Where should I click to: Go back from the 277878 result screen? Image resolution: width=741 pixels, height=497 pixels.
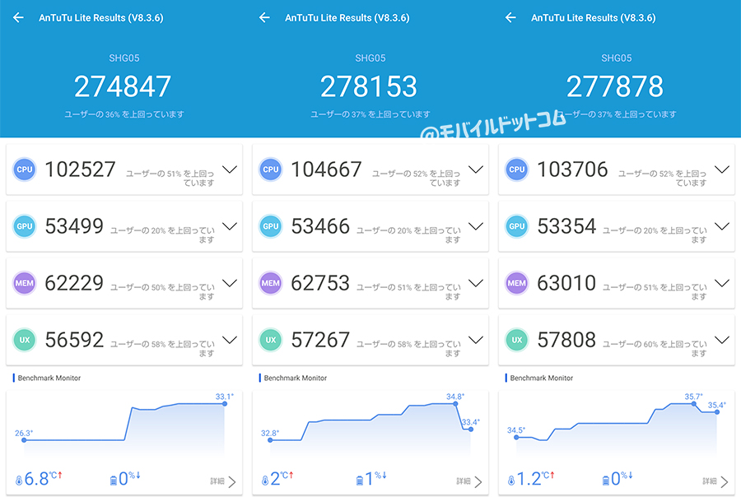[x=510, y=17]
